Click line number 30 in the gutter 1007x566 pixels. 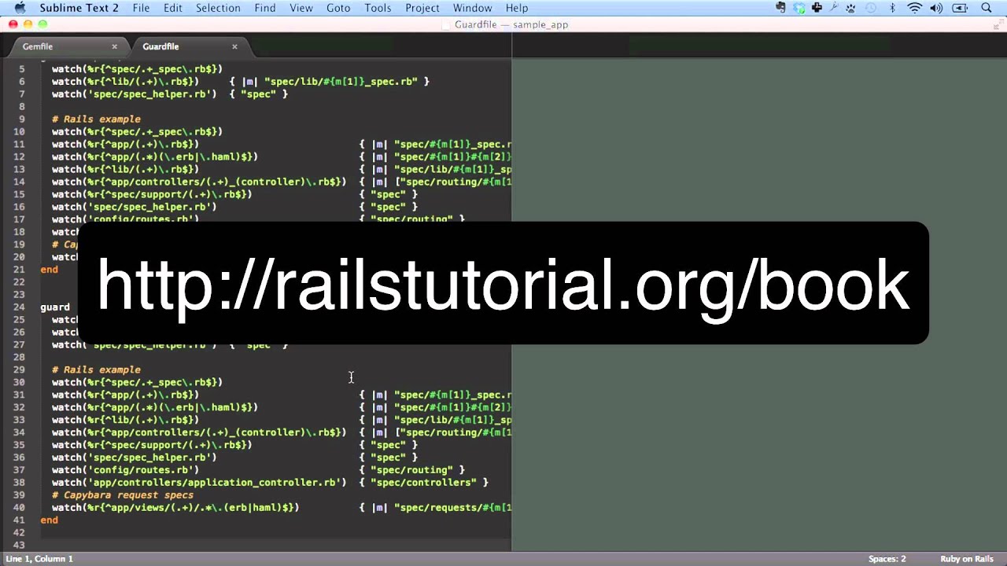(x=19, y=382)
